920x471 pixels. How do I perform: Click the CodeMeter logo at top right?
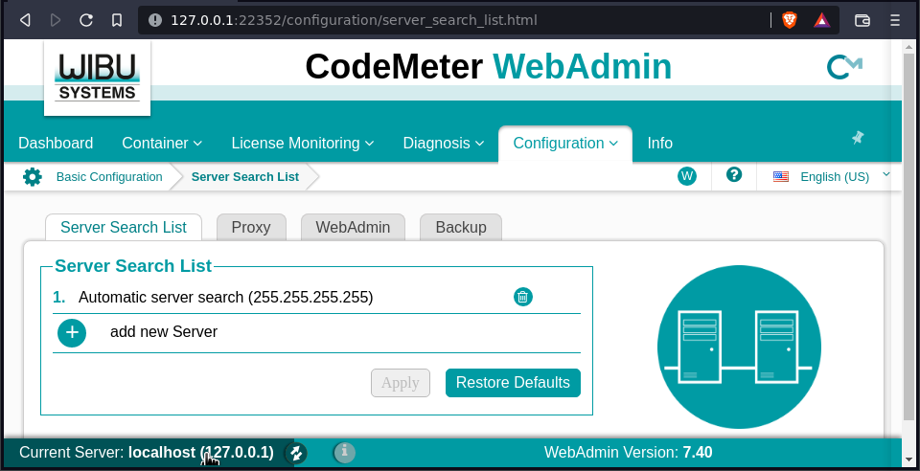844,67
